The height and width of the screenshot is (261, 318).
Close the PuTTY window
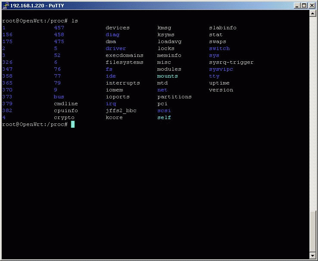[312, 6]
